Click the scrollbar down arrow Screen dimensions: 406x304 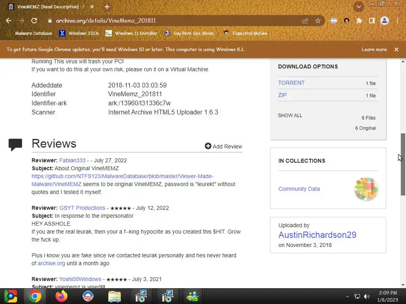coord(403,285)
